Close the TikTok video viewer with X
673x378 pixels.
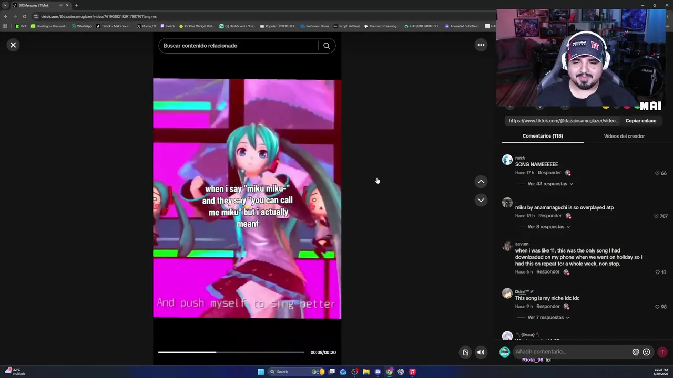(x=13, y=45)
